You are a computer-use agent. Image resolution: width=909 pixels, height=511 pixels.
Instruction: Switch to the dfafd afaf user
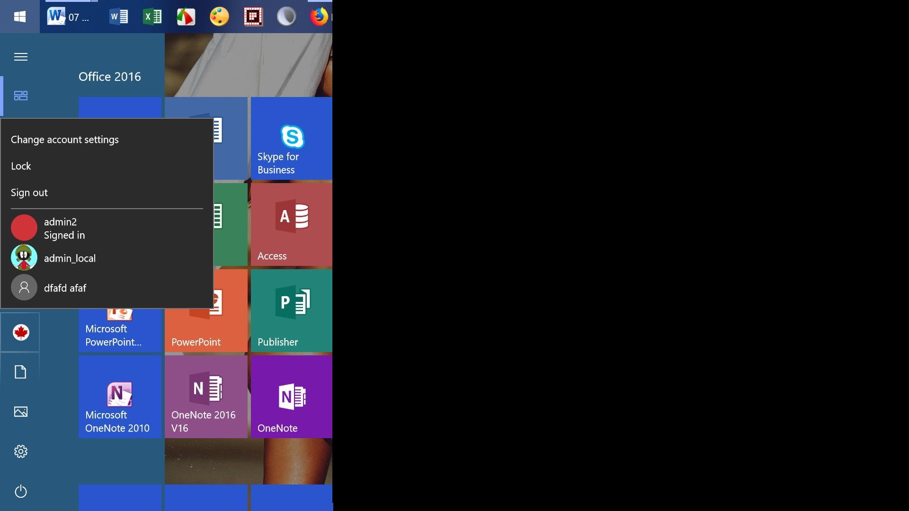pyautogui.click(x=65, y=288)
